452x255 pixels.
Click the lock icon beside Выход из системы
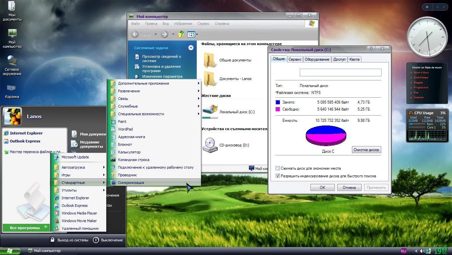(x=52, y=240)
